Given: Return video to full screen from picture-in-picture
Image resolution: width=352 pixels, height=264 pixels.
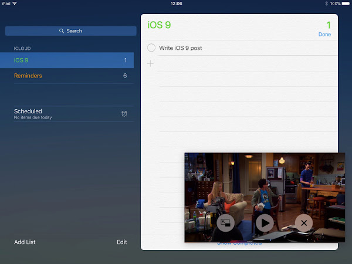Looking at the screenshot, I should pyautogui.click(x=226, y=223).
